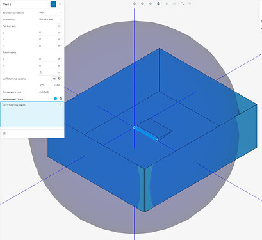
Task: Open unit dropdown for Point on axis x
Action: pyautogui.click(x=60, y=33)
